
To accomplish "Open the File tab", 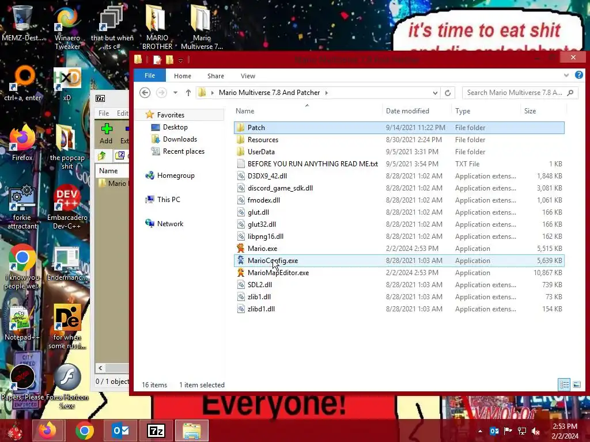I will tap(150, 75).
